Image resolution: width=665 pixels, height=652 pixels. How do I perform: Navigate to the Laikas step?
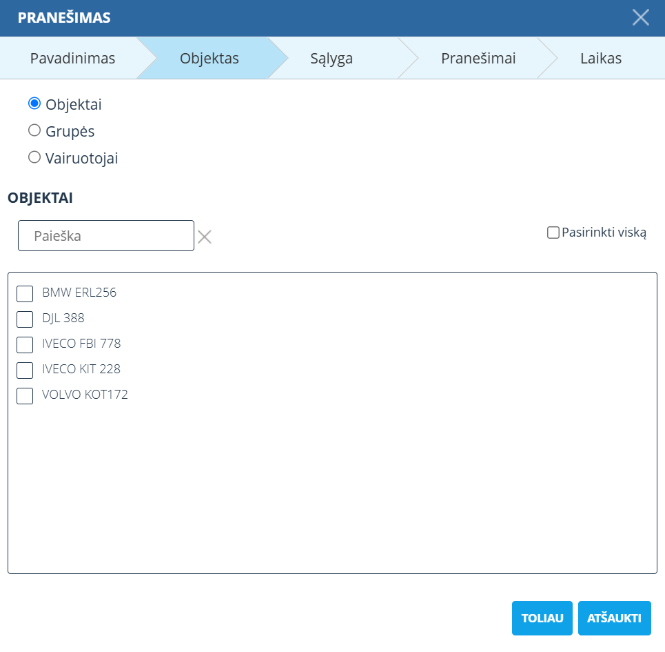(x=601, y=59)
